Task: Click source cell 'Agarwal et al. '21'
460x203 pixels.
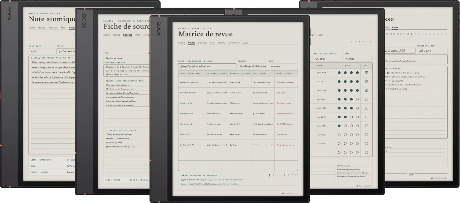Action: tap(191, 124)
